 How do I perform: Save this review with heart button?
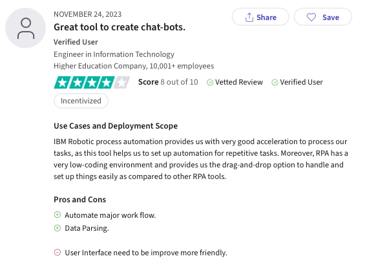[x=323, y=17]
